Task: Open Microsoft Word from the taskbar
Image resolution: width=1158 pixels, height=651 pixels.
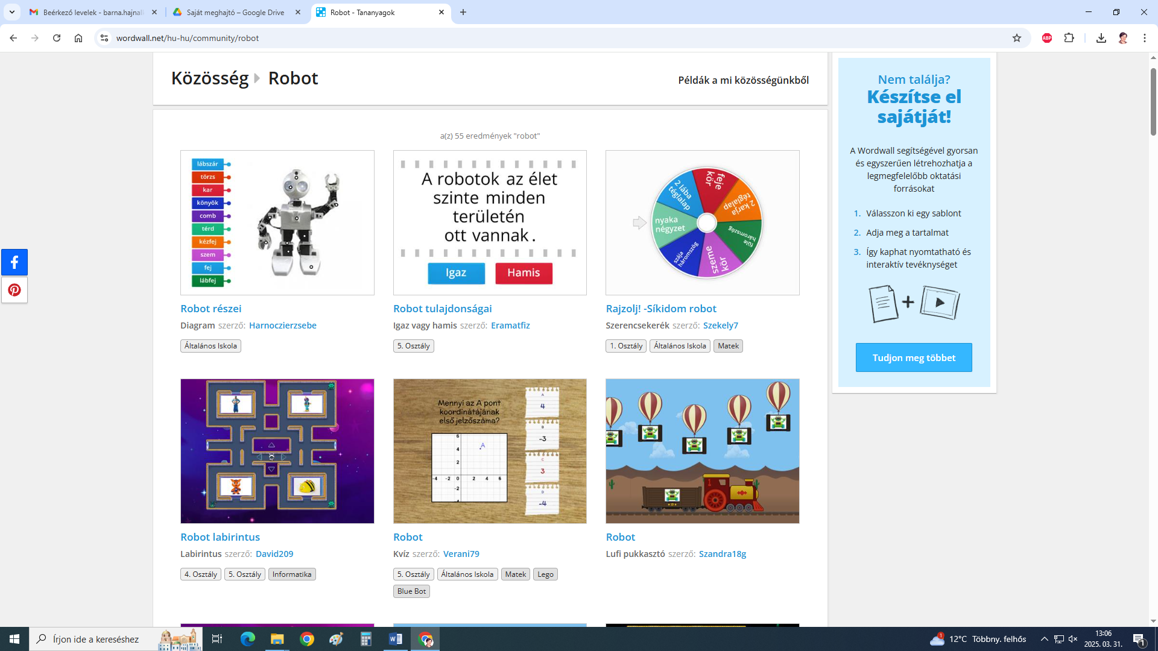Action: (x=396, y=639)
